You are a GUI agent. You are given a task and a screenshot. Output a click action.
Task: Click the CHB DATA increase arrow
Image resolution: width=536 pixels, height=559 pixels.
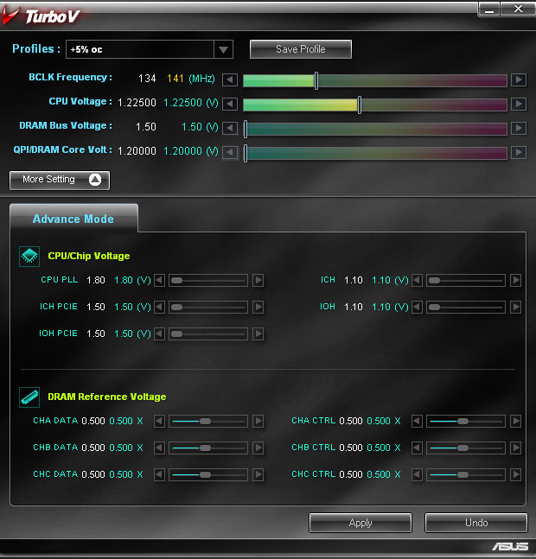258,448
